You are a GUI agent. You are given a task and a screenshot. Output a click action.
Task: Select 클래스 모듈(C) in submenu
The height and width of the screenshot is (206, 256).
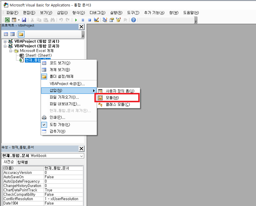point(119,105)
